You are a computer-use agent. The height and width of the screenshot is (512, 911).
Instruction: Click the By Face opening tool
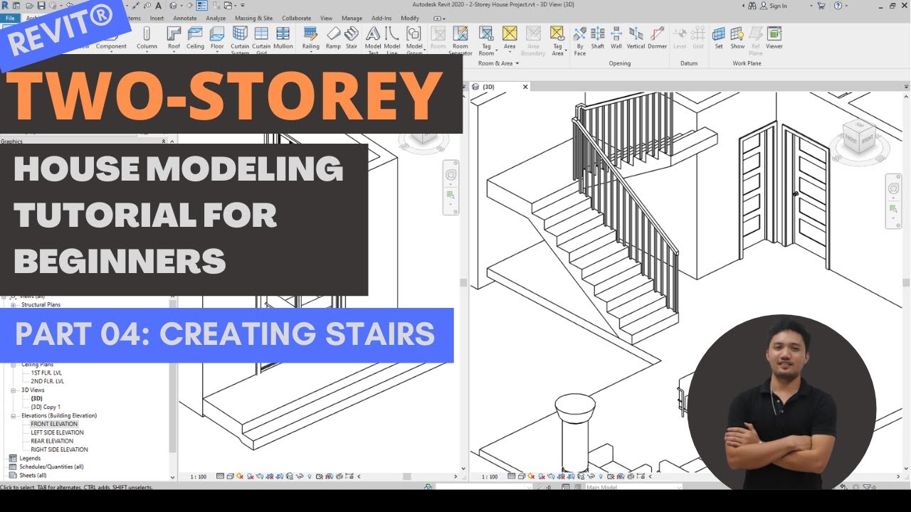tap(580, 39)
